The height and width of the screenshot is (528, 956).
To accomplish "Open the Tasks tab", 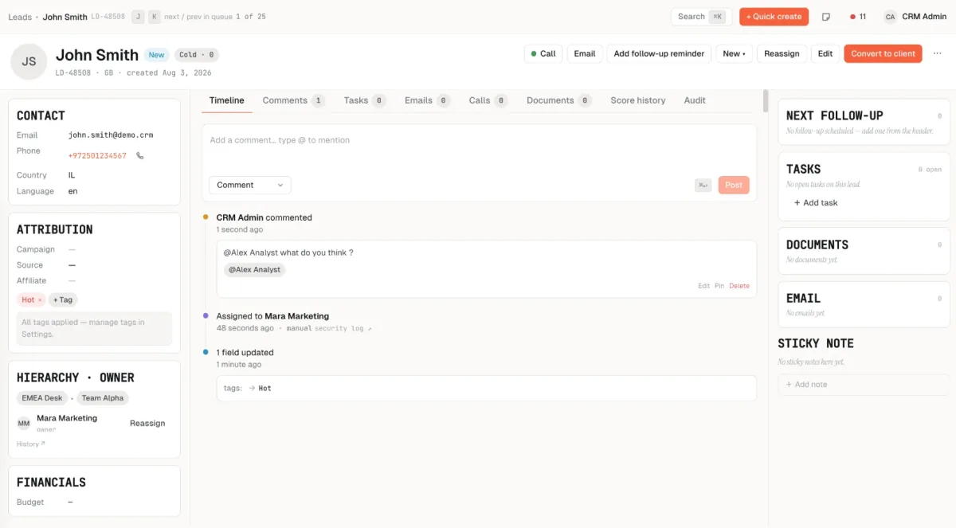I will coord(364,100).
